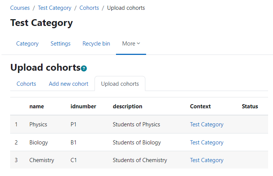Open the Category tab
Screen dimensions: 273x176
coord(27,44)
